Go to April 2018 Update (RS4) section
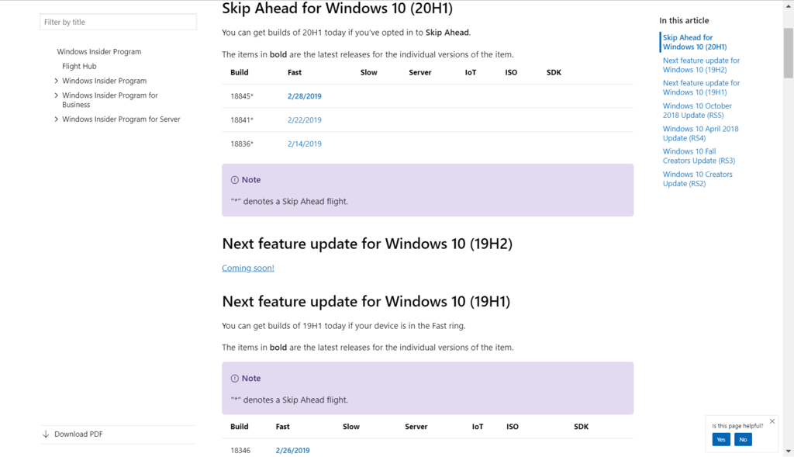The image size is (794, 457). pyautogui.click(x=700, y=133)
